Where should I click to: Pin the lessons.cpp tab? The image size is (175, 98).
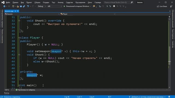coord(15,11)
